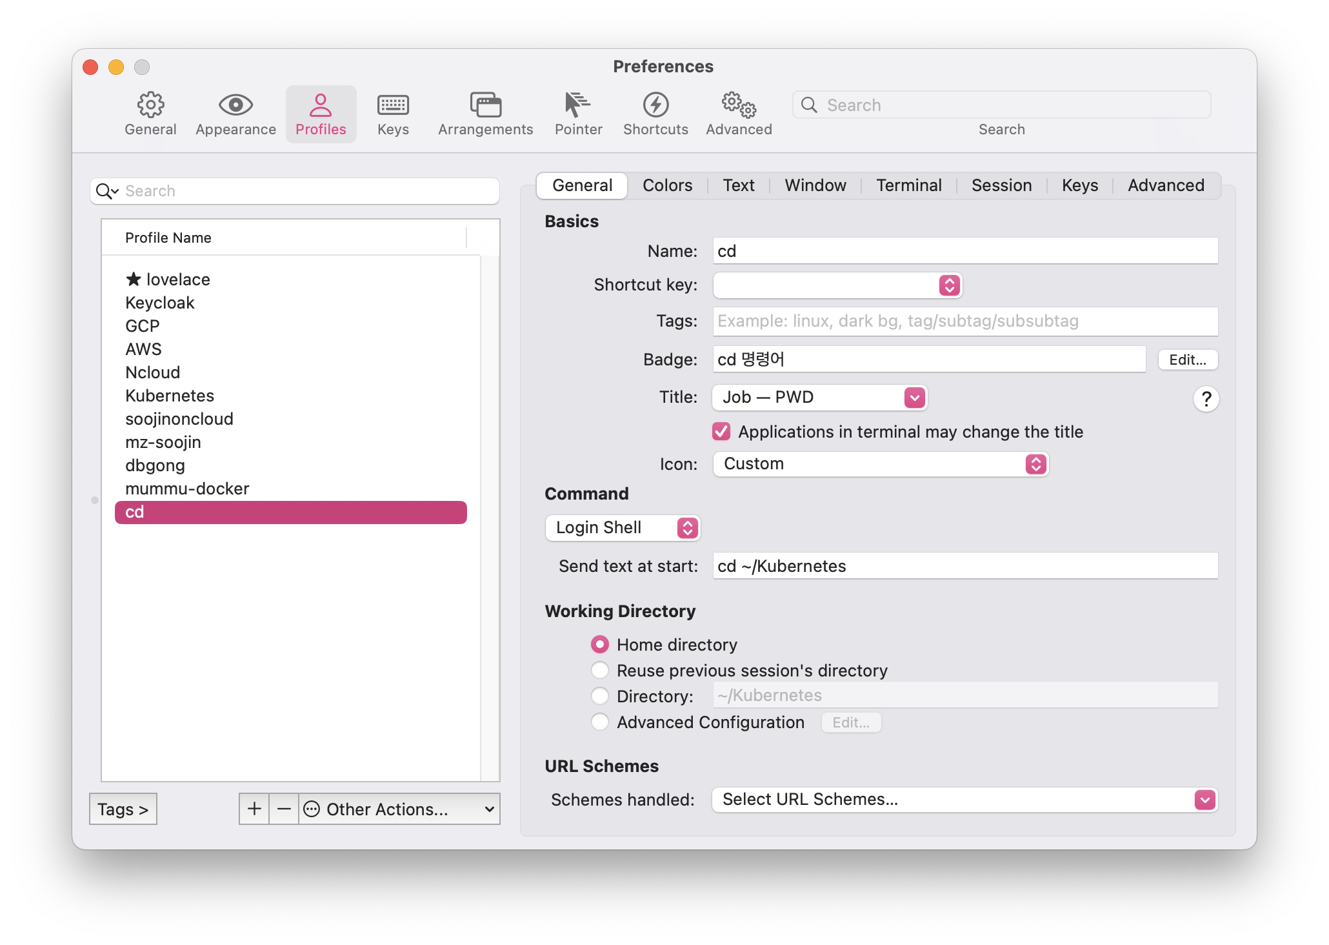The width and height of the screenshot is (1329, 945).
Task: Open the Title Job — PWD dropdown
Action: click(819, 398)
